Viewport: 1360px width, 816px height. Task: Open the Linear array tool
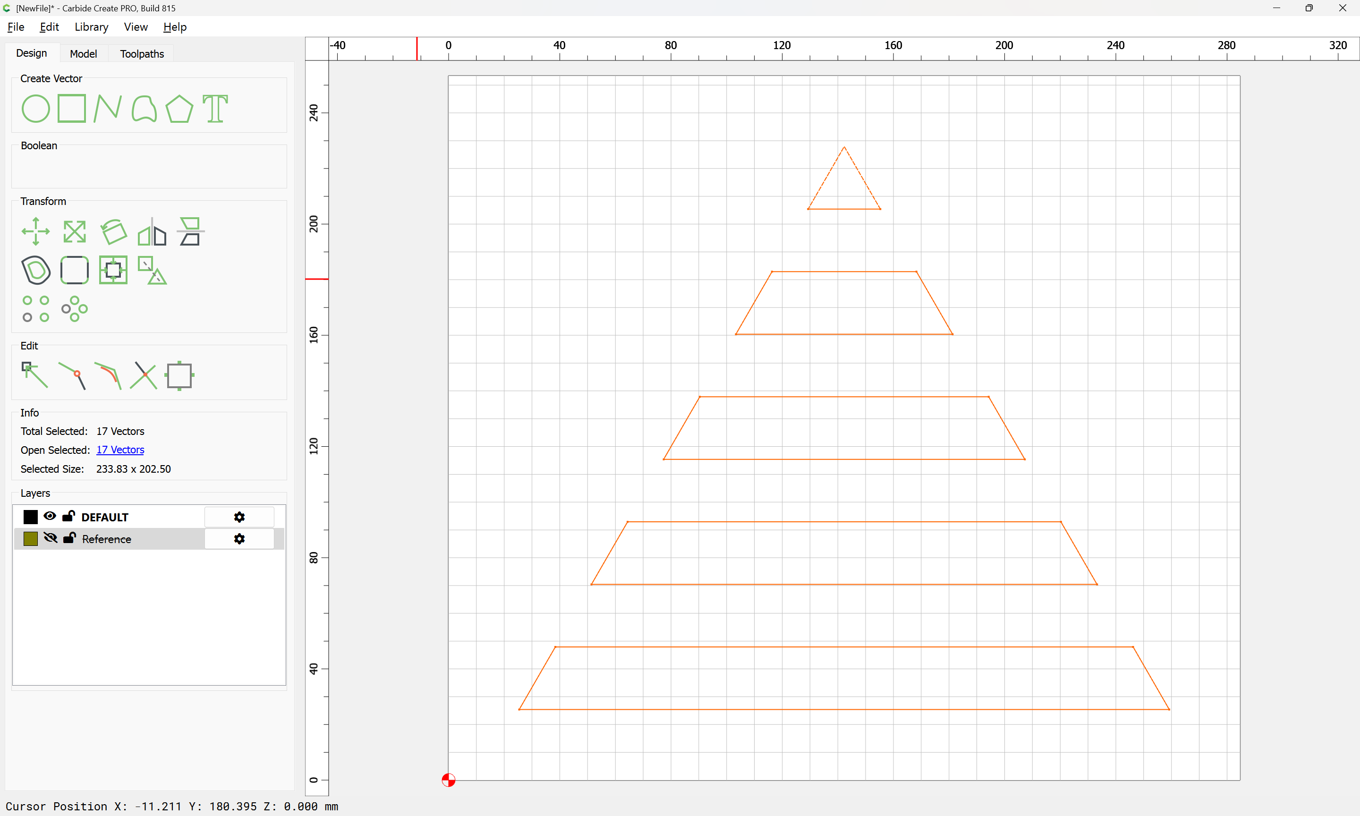[x=36, y=308]
